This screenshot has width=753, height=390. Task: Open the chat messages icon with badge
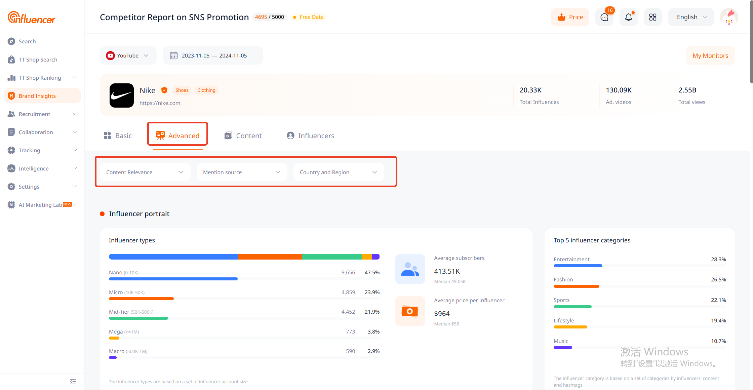604,17
